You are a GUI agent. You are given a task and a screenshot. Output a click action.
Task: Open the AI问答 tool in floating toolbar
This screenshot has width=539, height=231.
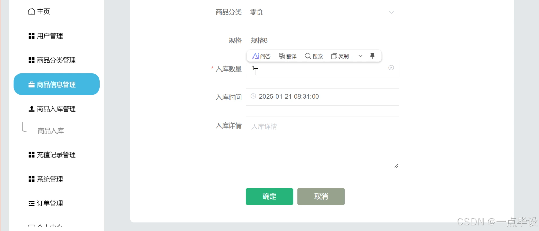pos(261,56)
